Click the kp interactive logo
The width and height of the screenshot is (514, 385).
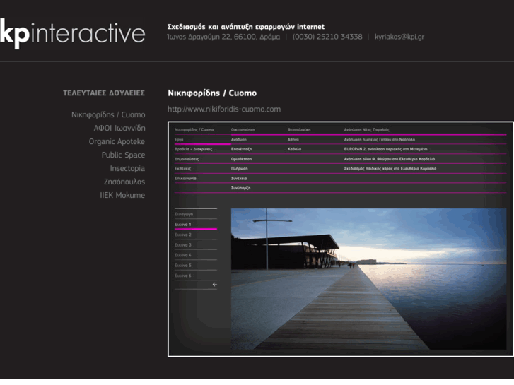pyautogui.click(x=73, y=33)
